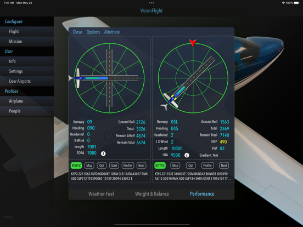Tap the KVPZ crossing runway compass diagram
This screenshot has width=303, height=227.
point(109,78)
